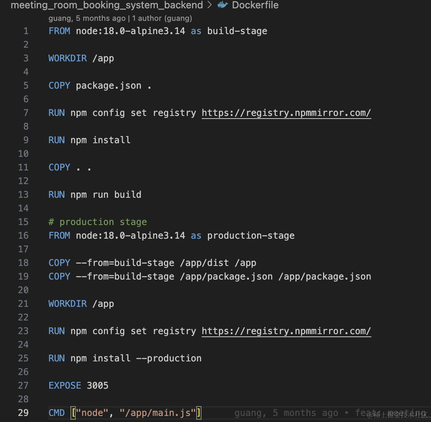Click line number 1 in the gutter
Screen dimensions: 431x422
[x=26, y=31]
